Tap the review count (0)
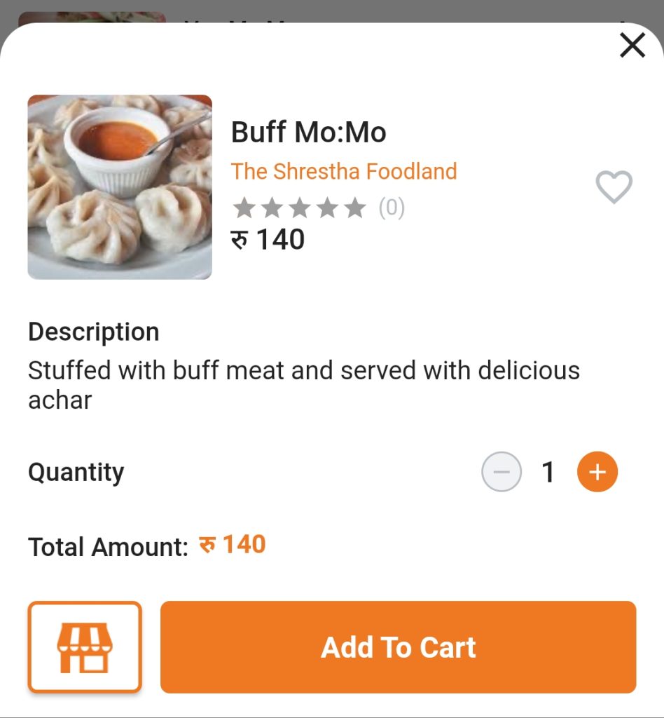Image resolution: width=664 pixels, height=718 pixels. (392, 208)
